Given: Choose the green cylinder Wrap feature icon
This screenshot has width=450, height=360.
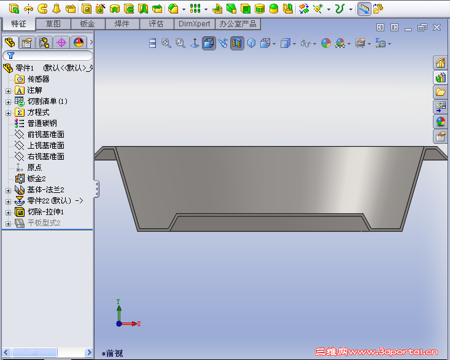Looking at the screenshot, I should pos(260,9).
